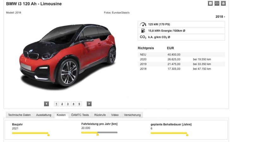Click the geplante Behaltedauer slider handle
This screenshot has width=253, height=142.
(x=187, y=135)
